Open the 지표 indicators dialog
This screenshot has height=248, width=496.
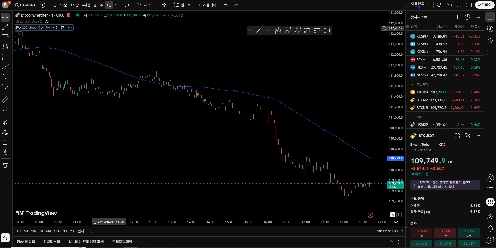pyautogui.click(x=144, y=5)
